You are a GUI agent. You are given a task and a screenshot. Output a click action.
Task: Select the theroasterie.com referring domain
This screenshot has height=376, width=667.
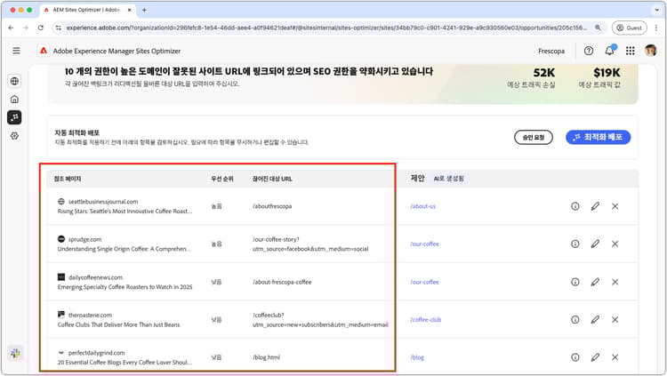(x=90, y=316)
